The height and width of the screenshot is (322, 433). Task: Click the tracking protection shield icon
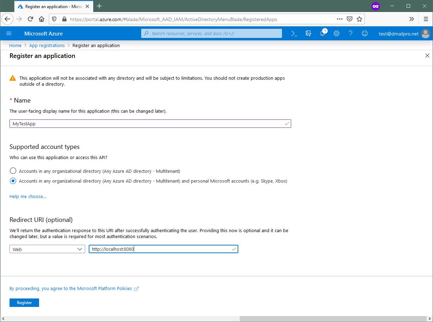click(55, 19)
